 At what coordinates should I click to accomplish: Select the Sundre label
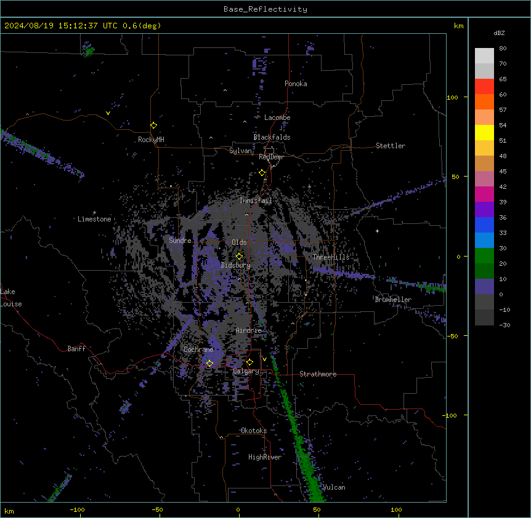pyautogui.click(x=180, y=241)
